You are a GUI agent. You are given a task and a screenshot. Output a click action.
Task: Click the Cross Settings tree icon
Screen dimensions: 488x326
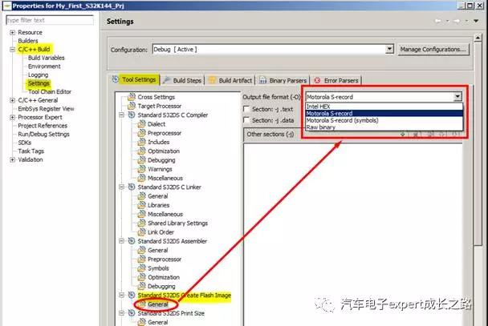132,96
